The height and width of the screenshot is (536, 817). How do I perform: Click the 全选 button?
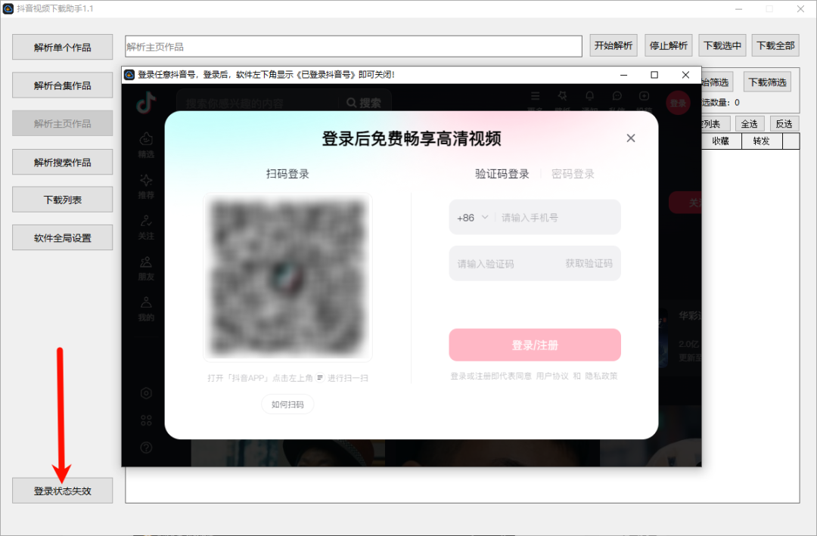click(x=749, y=123)
